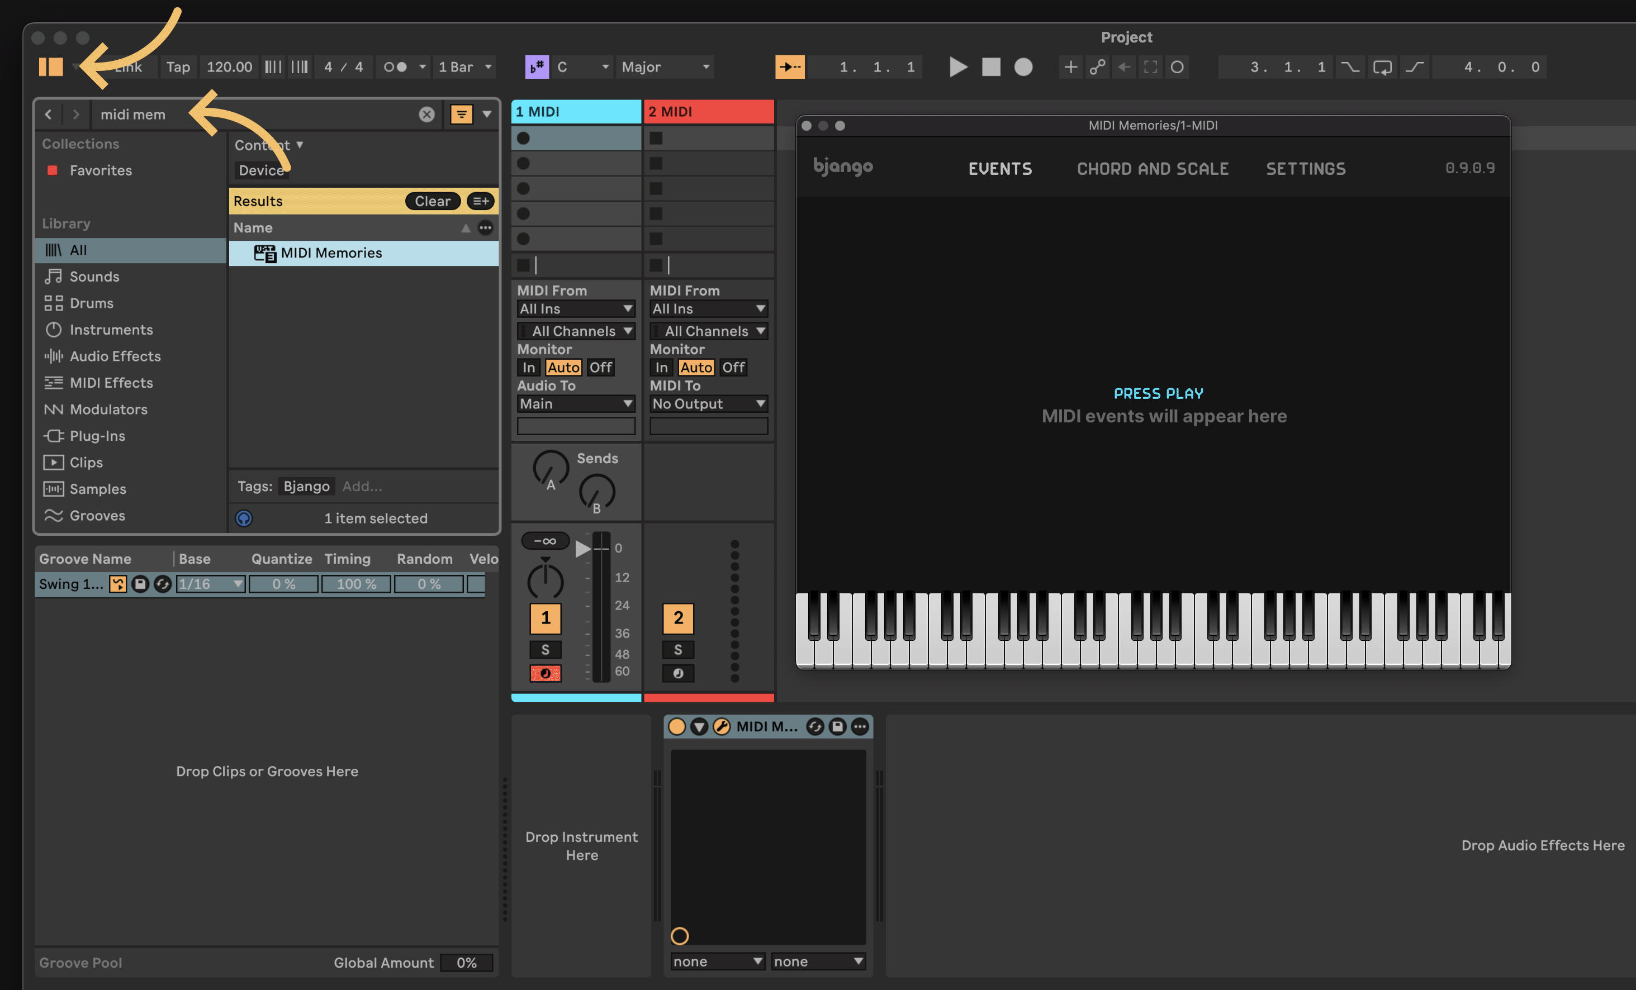The width and height of the screenshot is (1636, 990).
Task: Select the 1 MIDI track header
Action: pos(576,112)
